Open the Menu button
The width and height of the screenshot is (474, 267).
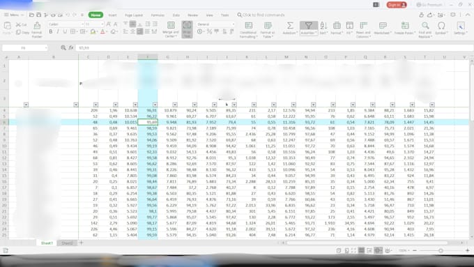14,15
